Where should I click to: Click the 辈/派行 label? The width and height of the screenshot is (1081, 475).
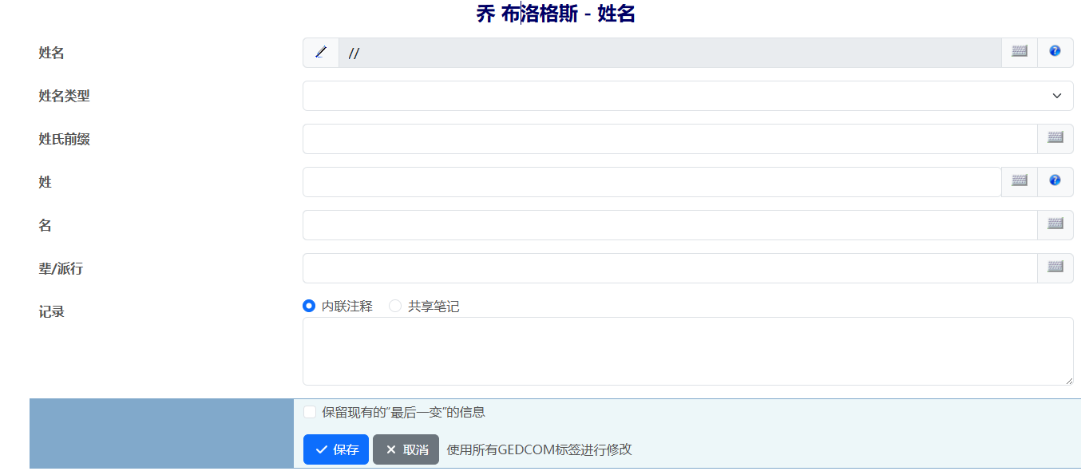(61, 268)
